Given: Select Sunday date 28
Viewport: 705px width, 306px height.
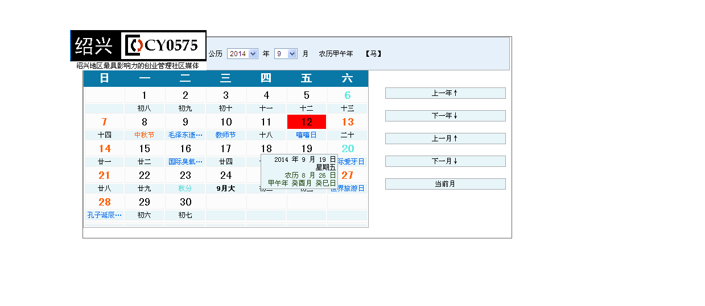Looking at the screenshot, I should click(x=104, y=202).
